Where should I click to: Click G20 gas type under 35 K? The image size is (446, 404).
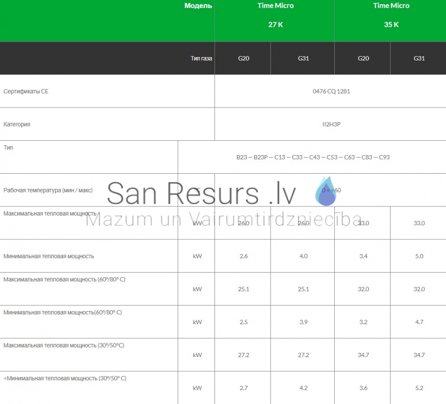[x=363, y=58]
